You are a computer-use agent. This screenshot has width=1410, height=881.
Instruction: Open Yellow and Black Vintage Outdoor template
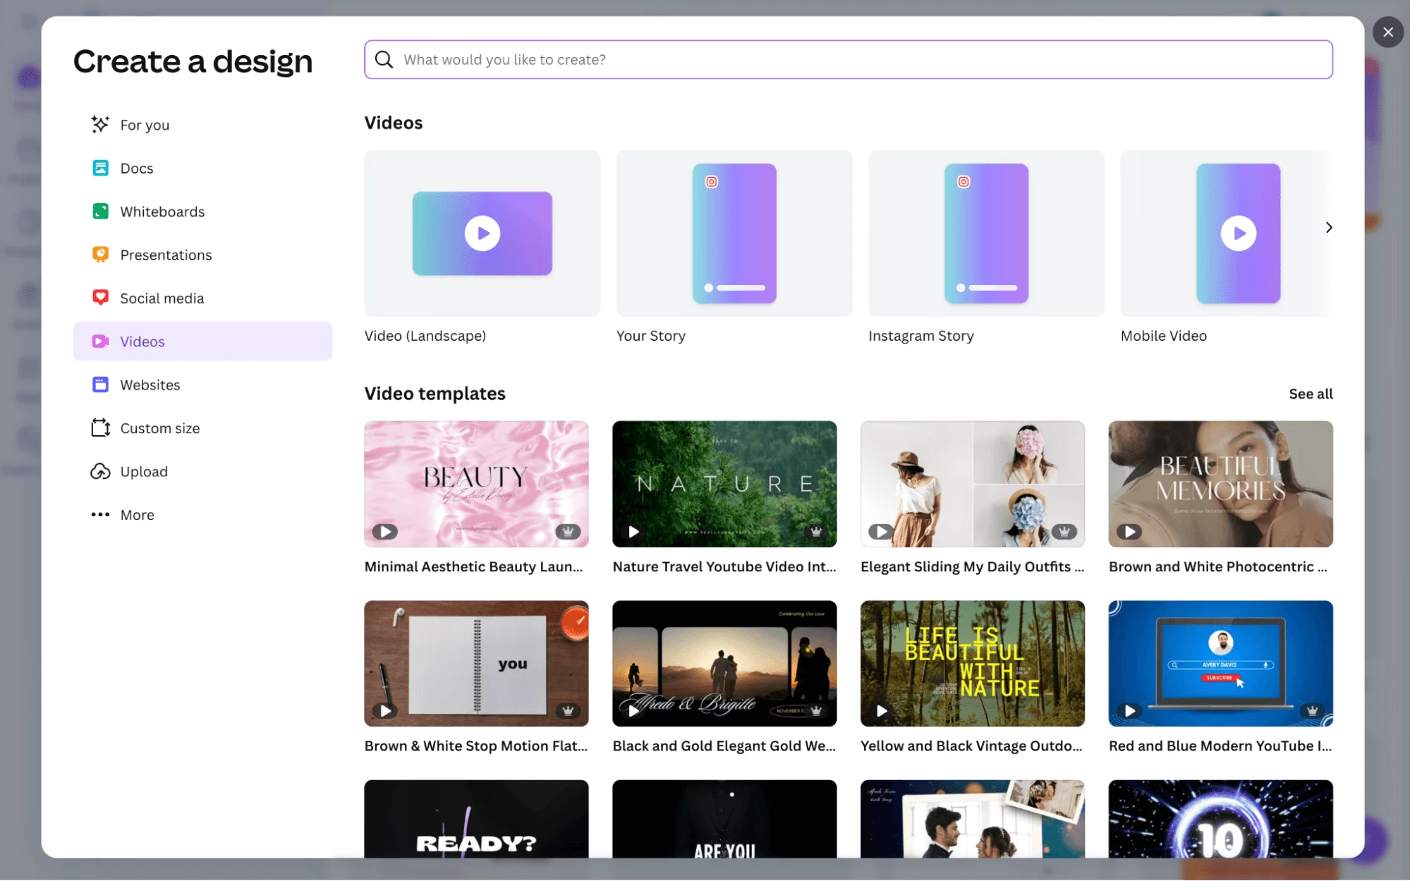(972, 663)
